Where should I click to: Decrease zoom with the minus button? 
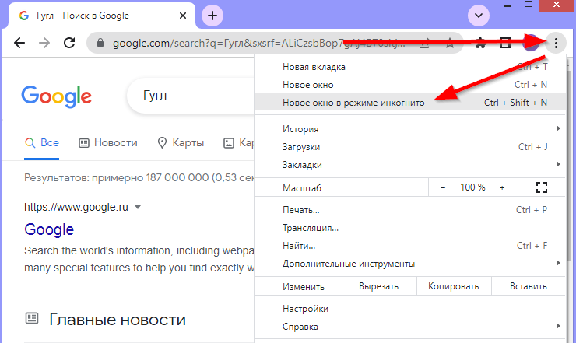[x=443, y=187]
